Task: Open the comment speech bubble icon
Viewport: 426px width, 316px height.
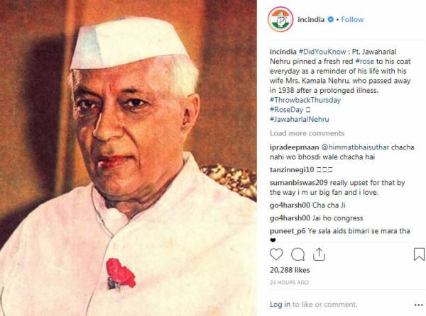Action: coord(297,254)
